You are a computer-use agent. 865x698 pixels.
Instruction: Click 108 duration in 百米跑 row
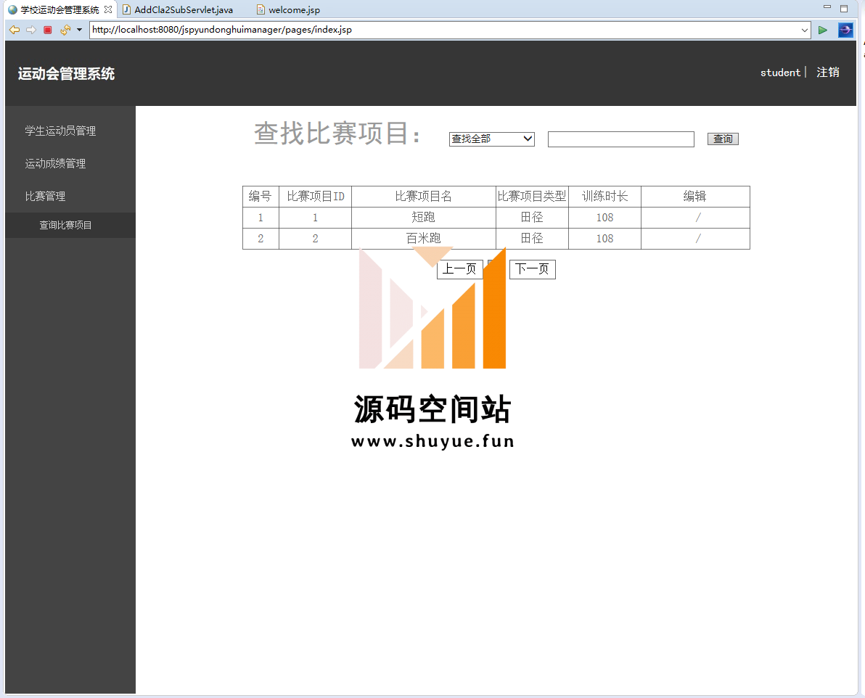click(604, 239)
